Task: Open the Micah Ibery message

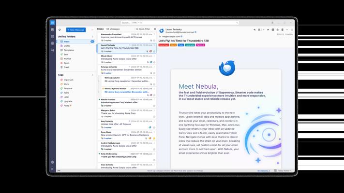Action: [127, 59]
